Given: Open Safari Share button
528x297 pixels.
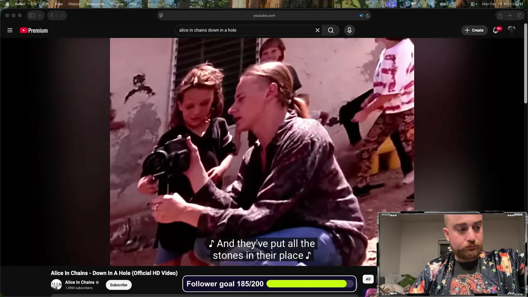Looking at the screenshot, I should (500, 15).
